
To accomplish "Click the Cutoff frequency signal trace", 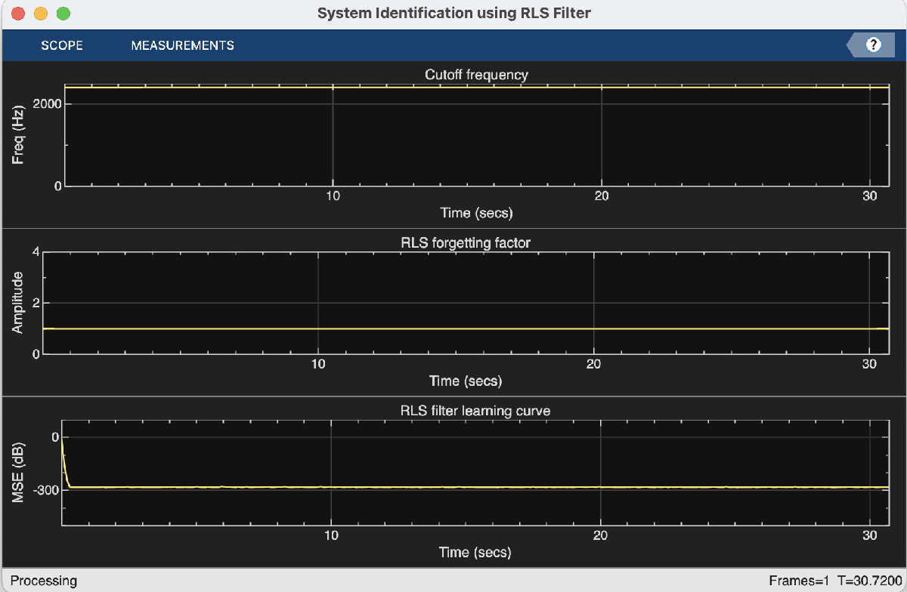I will [x=453, y=87].
